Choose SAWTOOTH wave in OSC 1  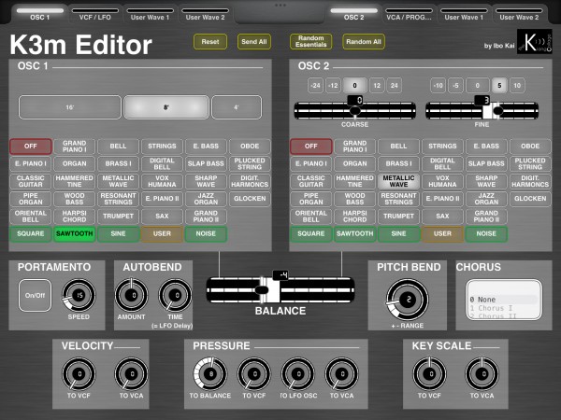coord(75,233)
